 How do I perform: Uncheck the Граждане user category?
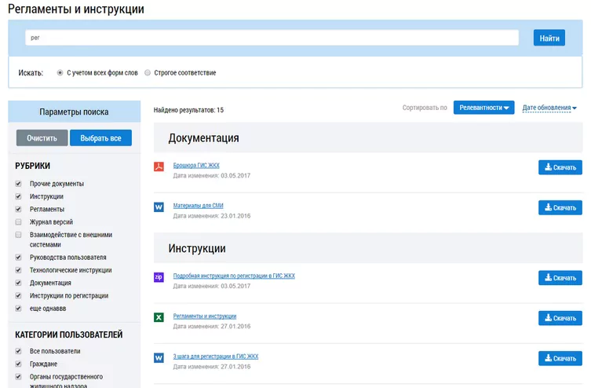[x=18, y=364]
